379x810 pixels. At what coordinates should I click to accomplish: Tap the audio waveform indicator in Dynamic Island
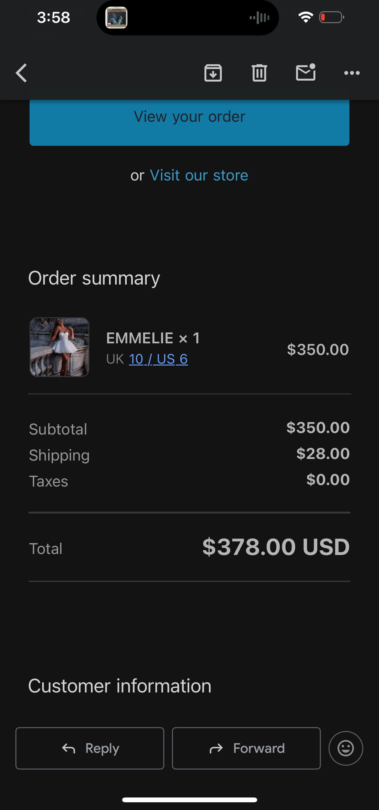pos(259,18)
